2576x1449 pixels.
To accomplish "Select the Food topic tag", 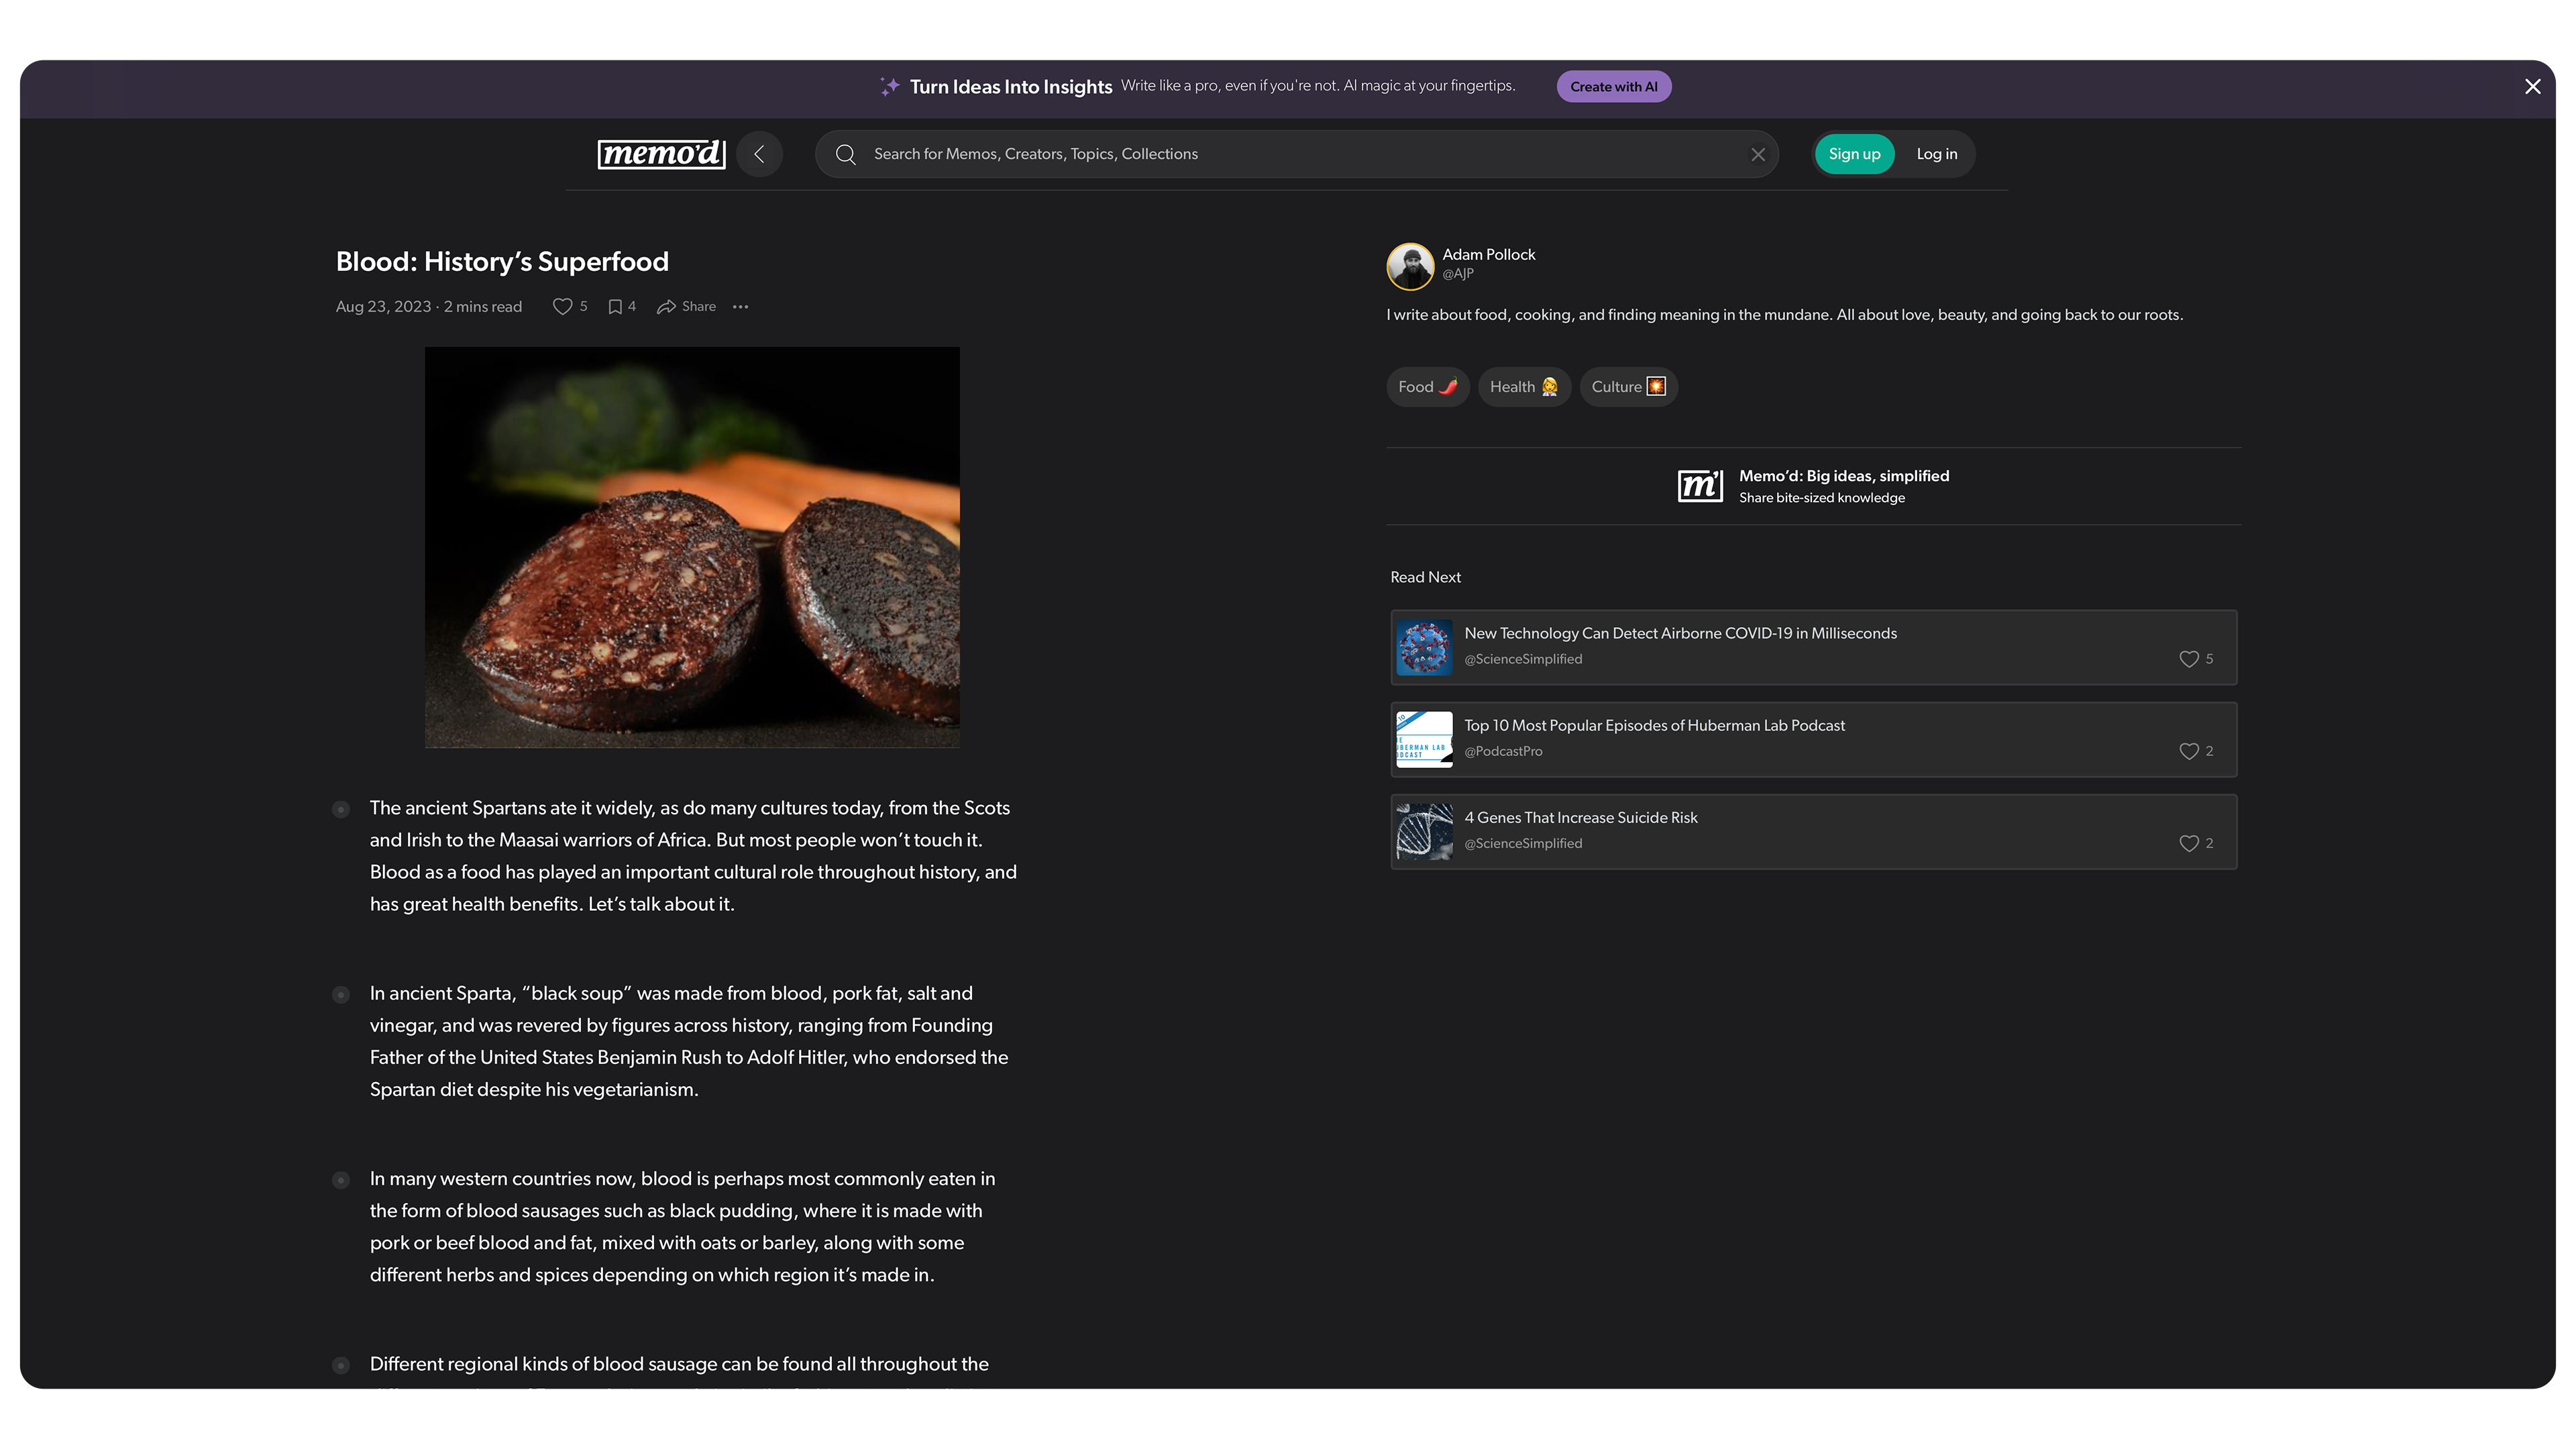I will [x=1427, y=387].
